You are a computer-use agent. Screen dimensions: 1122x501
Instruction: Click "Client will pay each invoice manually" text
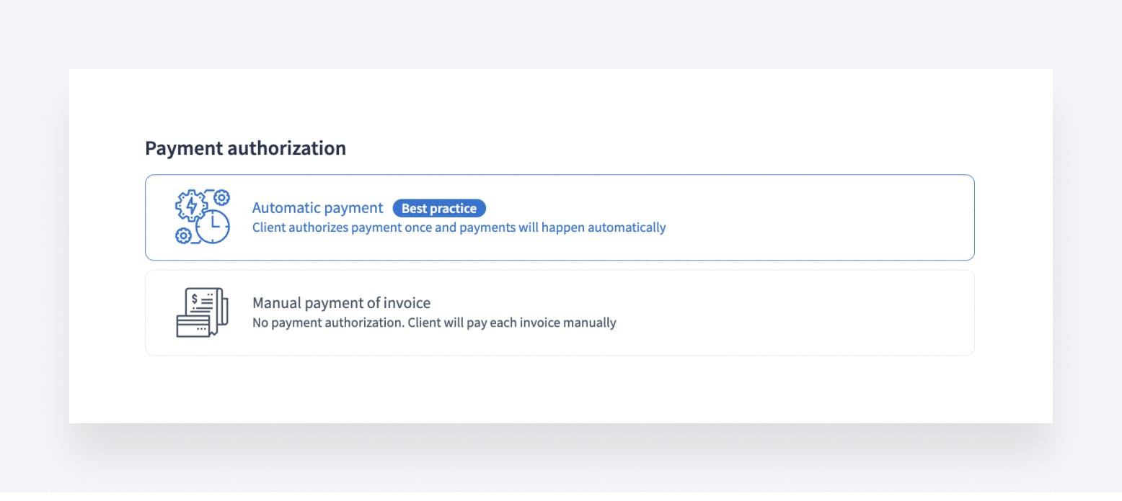tap(512, 322)
